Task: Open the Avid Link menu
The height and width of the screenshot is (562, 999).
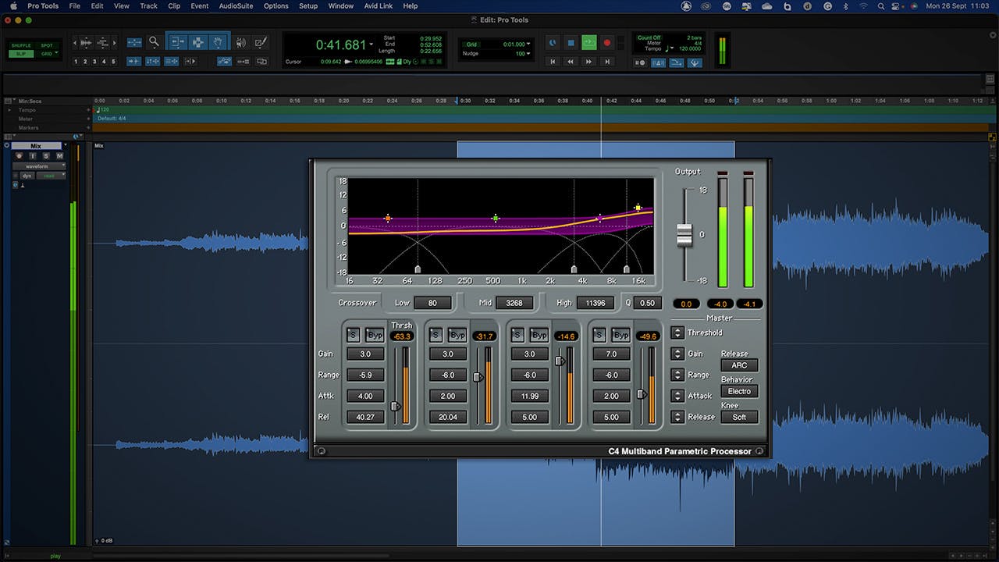Action: coord(379,5)
